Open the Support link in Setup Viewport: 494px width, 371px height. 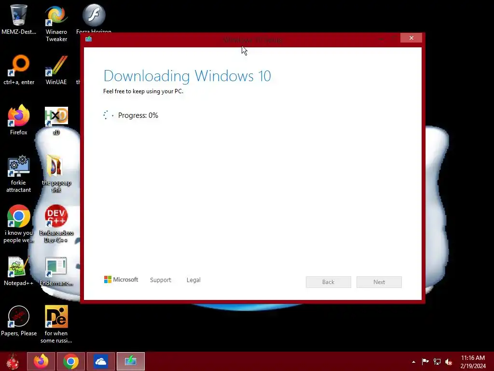[160, 280]
